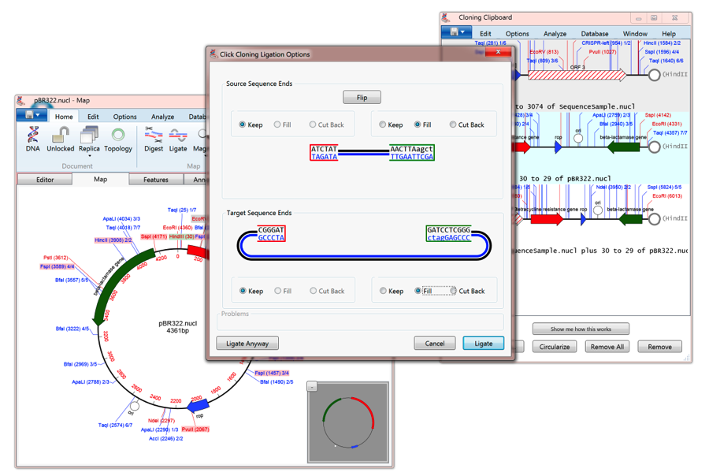
Task: Enable Fill for the source sequence right end
Action: coord(418,125)
